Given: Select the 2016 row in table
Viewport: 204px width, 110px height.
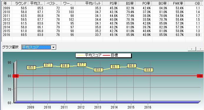Looking at the screenshot, I should click(102, 35).
